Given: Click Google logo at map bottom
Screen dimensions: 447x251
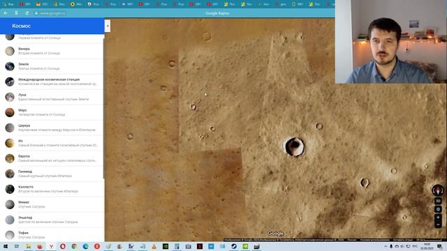Looking at the screenshot, I should [x=275, y=234].
